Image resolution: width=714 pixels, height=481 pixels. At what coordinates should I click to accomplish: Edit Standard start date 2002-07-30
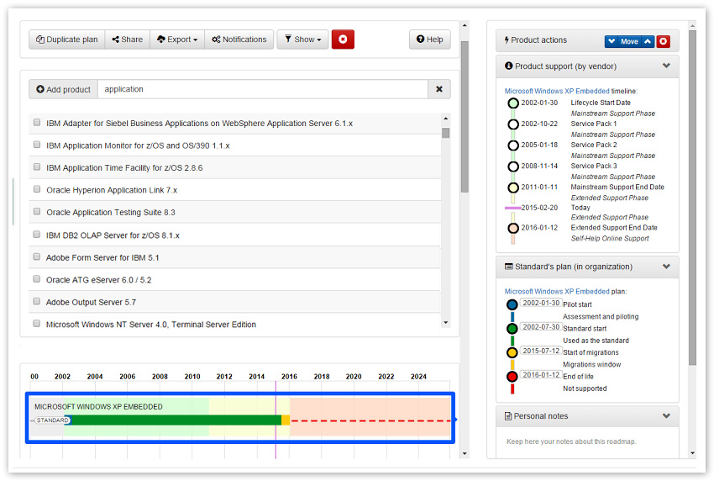pos(541,327)
